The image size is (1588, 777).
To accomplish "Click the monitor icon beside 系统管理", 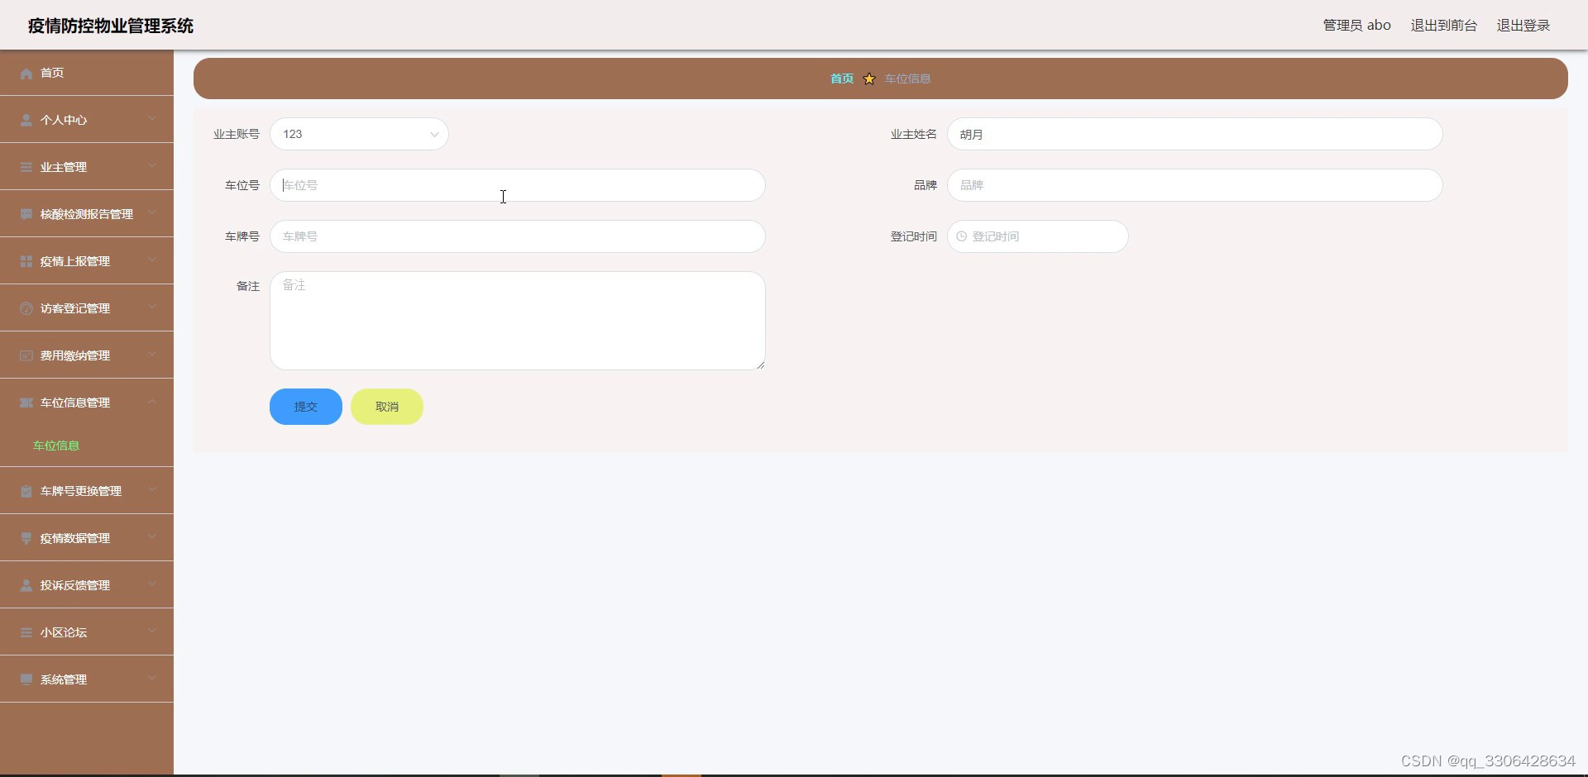I will 26,680.
